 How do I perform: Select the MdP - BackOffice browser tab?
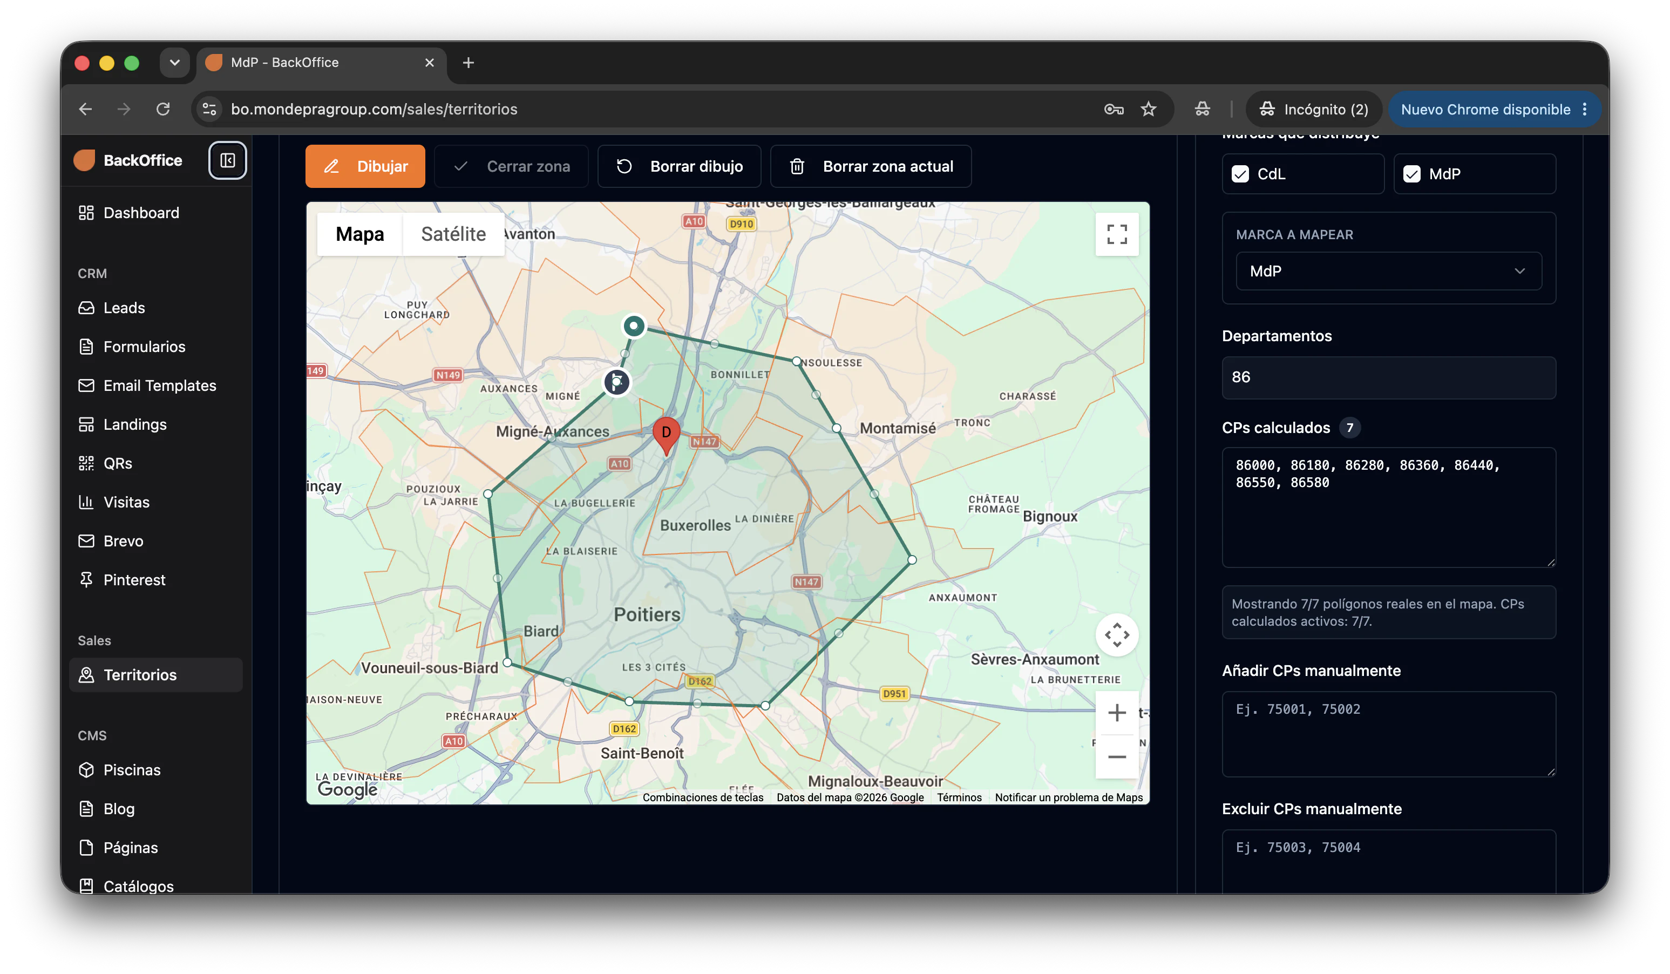(321, 62)
